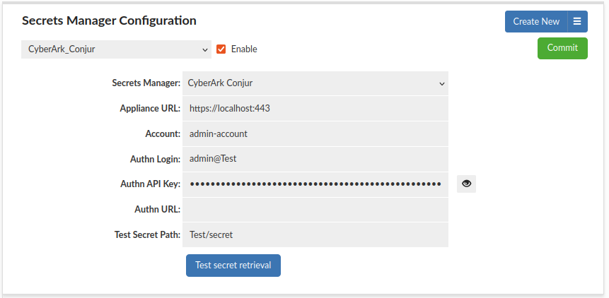Open the CyberArk_Conjur configuration dropdown
This screenshot has height=298, width=609.
coord(117,49)
